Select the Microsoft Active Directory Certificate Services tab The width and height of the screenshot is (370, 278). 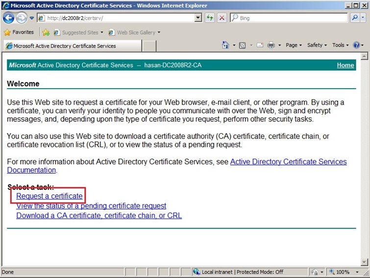click(x=73, y=46)
